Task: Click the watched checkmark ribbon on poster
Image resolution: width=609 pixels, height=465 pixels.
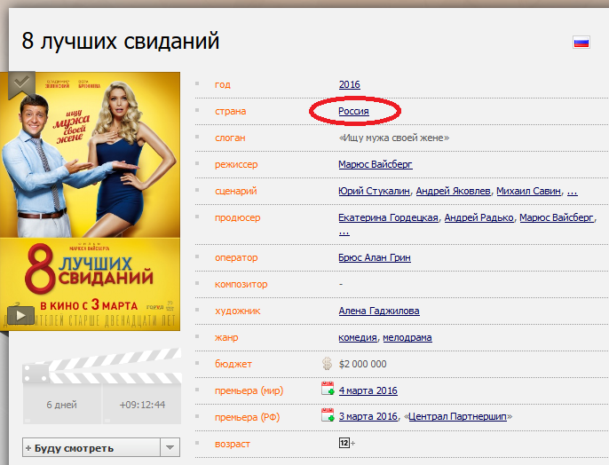Action: pos(21,83)
